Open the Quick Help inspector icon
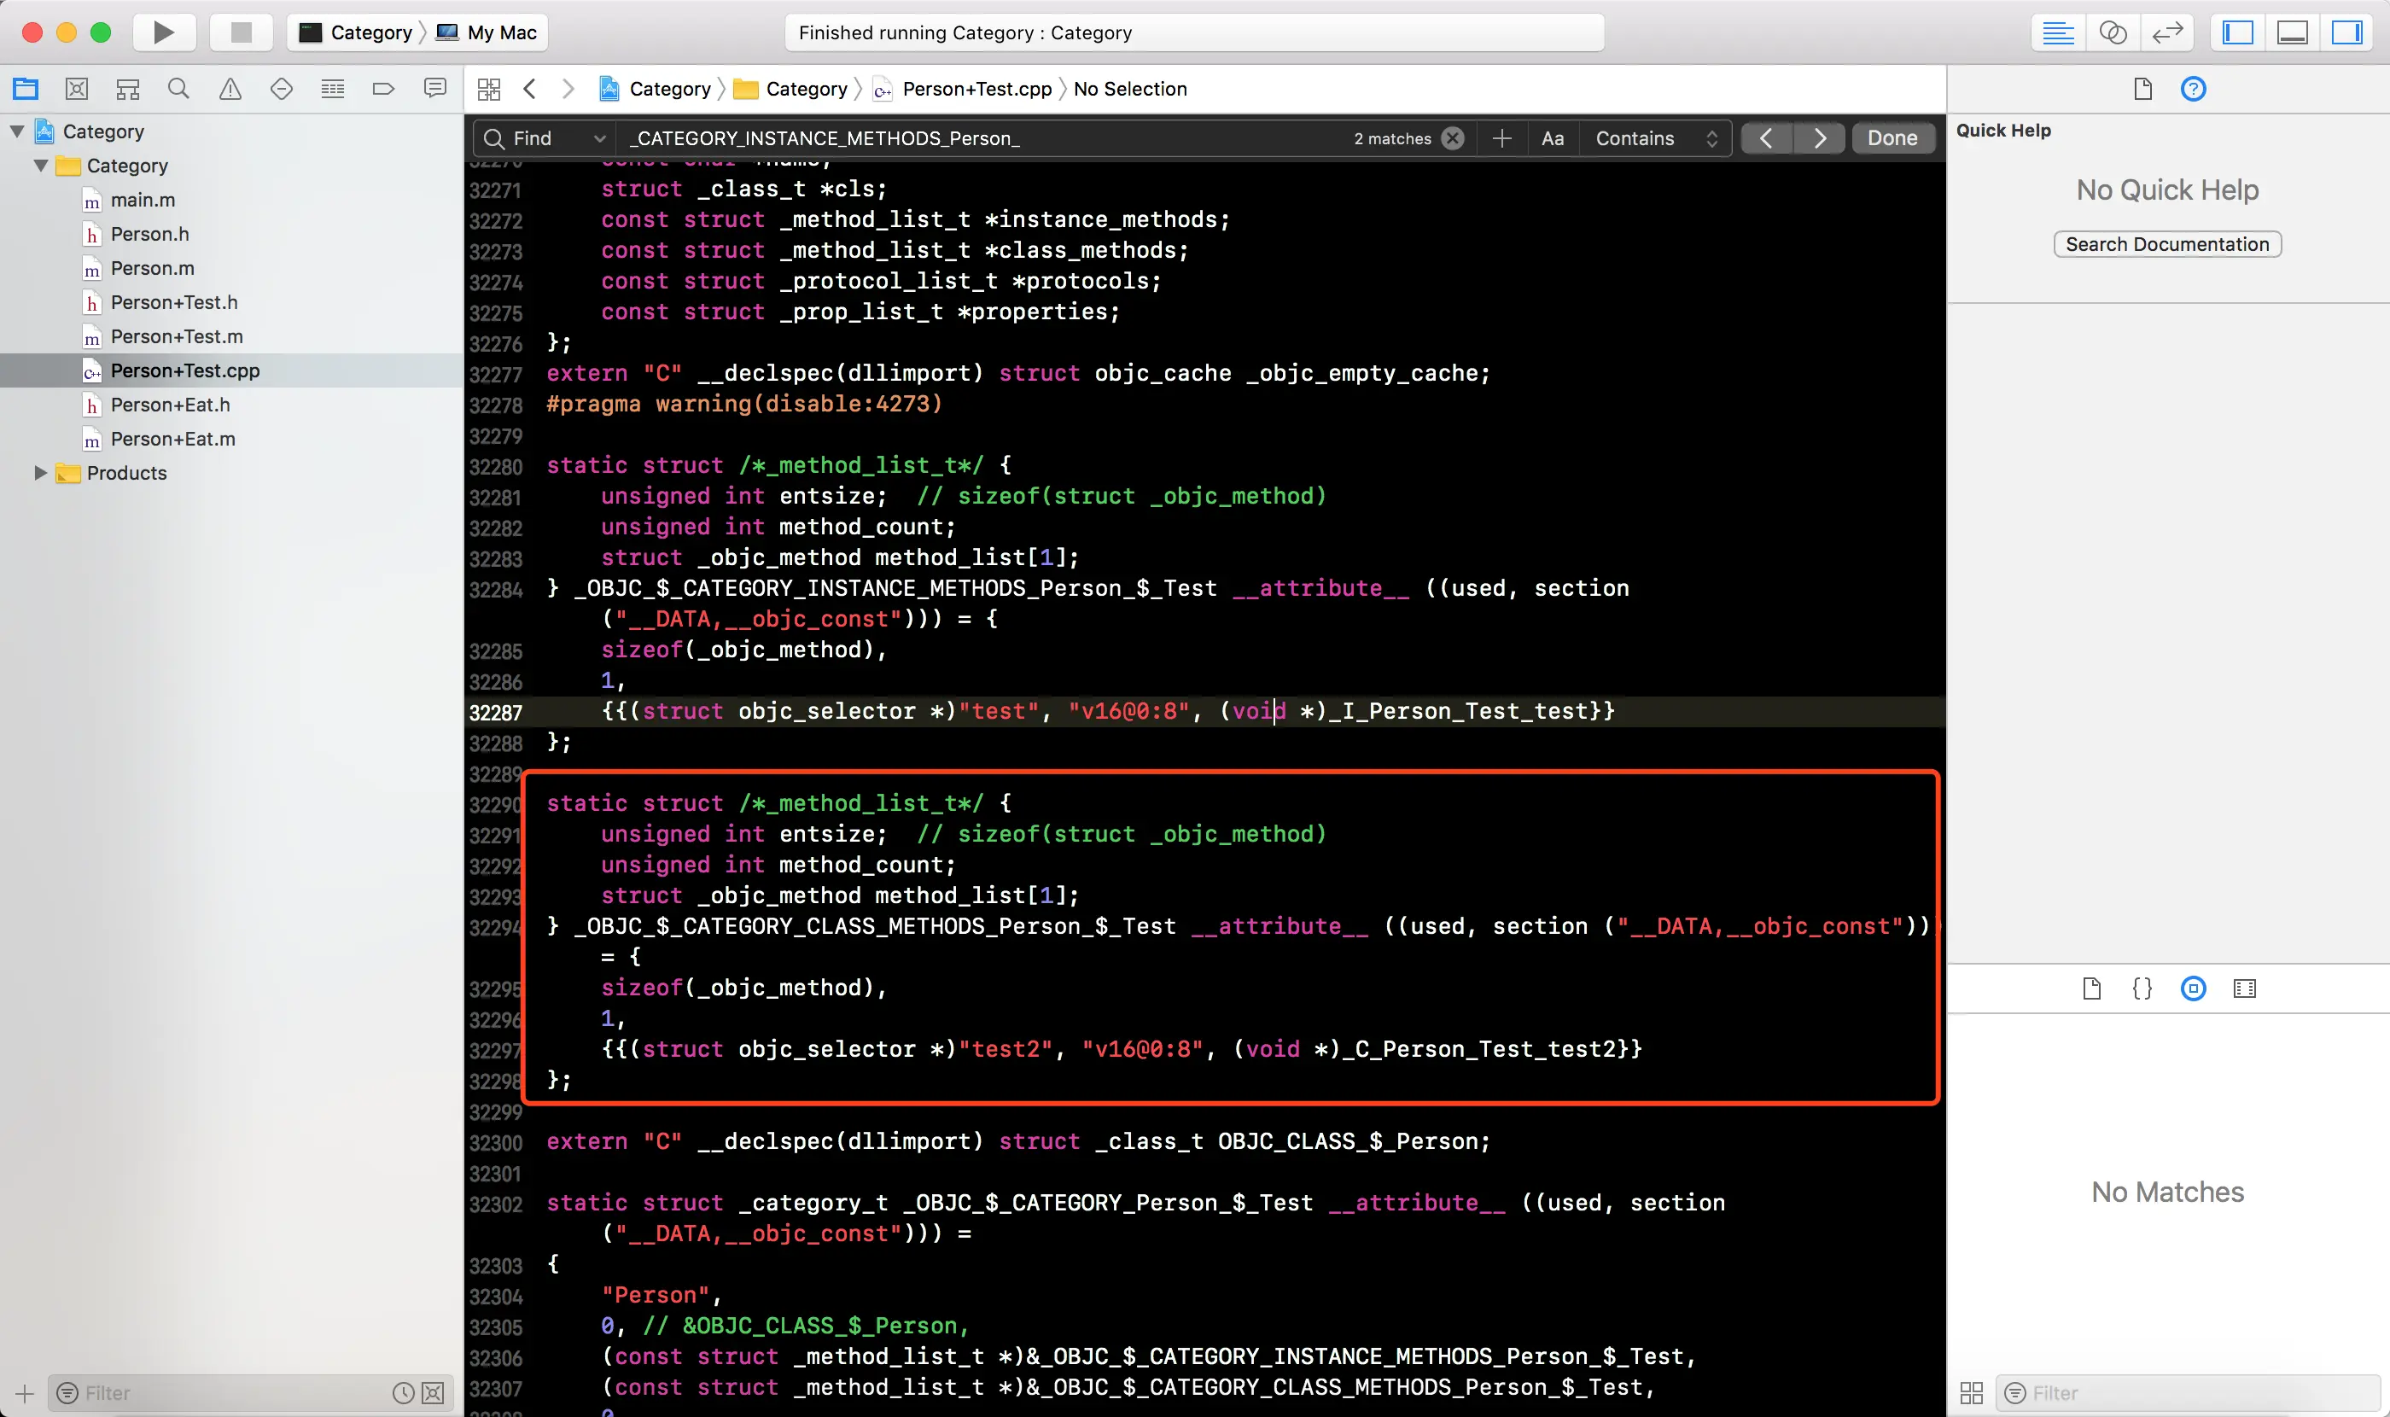Viewport: 2390px width, 1417px height. (2194, 89)
